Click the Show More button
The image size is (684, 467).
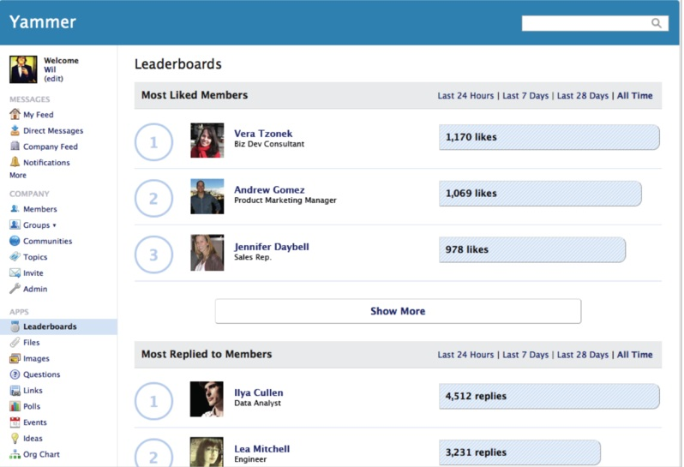[x=398, y=311]
